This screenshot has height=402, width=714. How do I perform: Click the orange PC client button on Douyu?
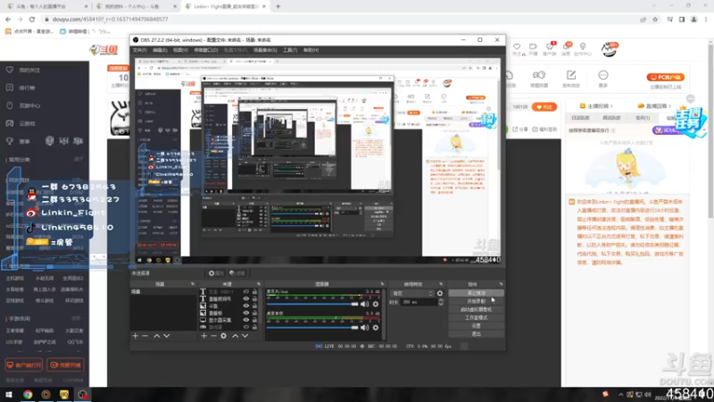point(665,78)
